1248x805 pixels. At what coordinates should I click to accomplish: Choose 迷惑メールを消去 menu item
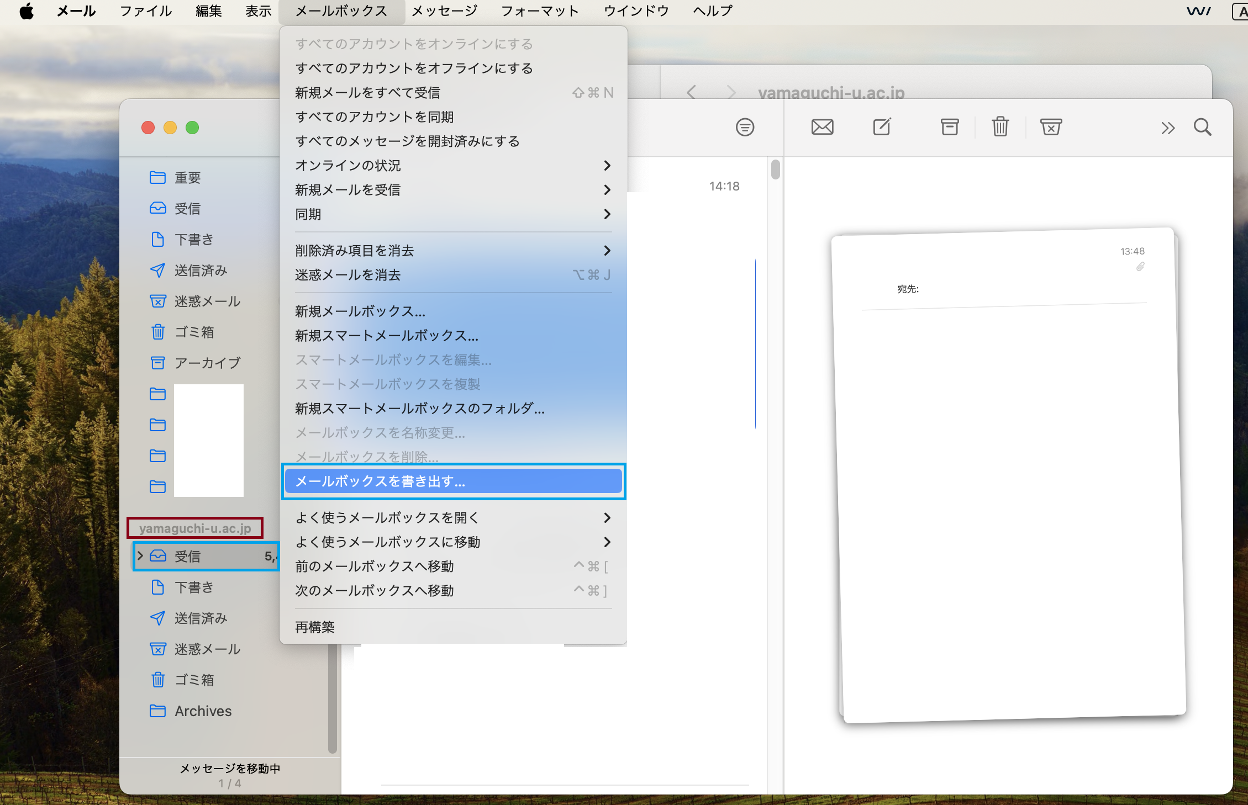pyautogui.click(x=453, y=275)
